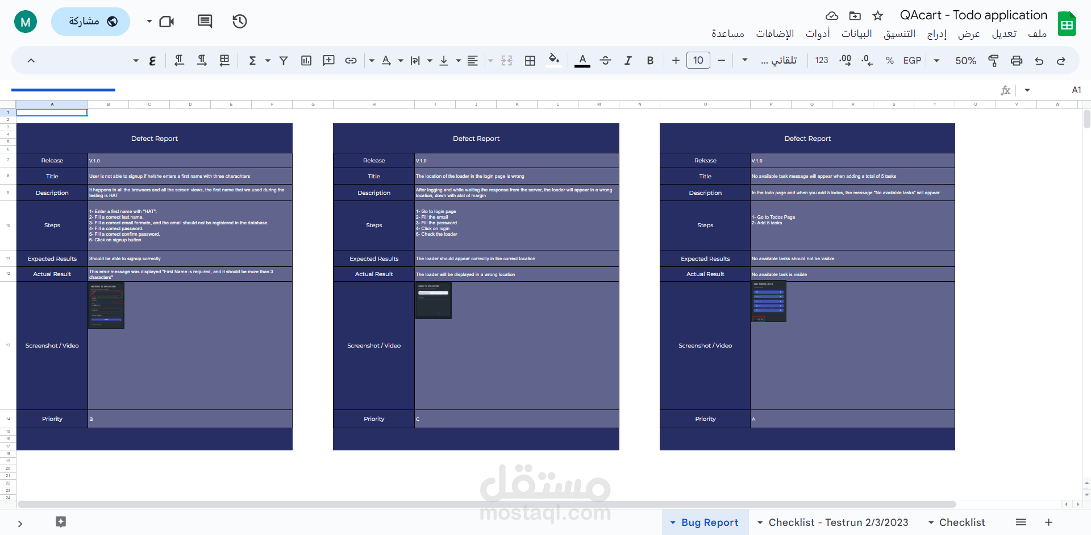Click the horizontal scrollbar
This screenshot has width=1091, height=535.
tap(486, 504)
